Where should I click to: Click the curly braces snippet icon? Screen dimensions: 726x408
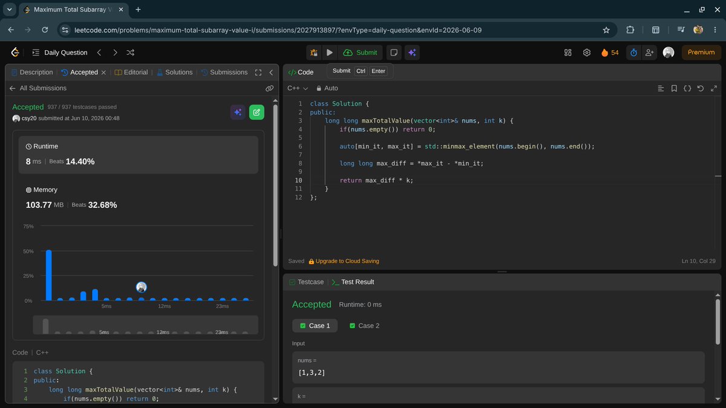(x=687, y=88)
